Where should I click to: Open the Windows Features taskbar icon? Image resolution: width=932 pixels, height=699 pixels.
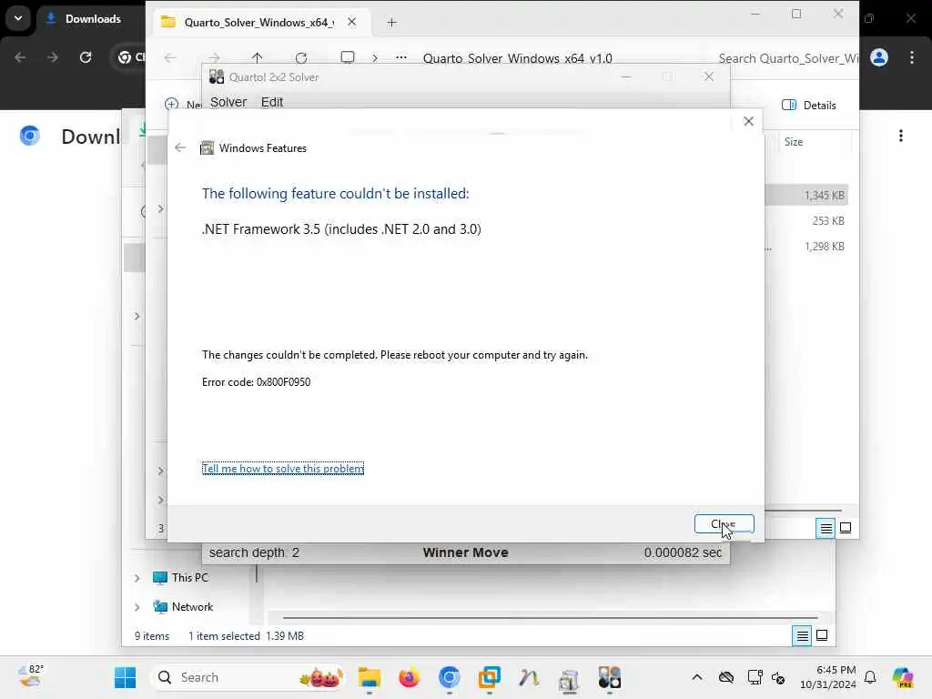(x=569, y=677)
